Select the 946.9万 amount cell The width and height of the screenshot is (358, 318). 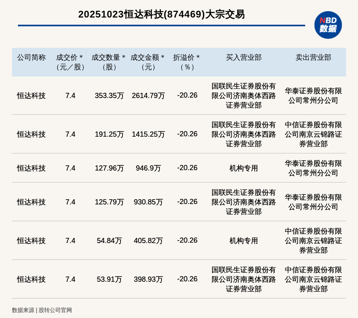148,168
